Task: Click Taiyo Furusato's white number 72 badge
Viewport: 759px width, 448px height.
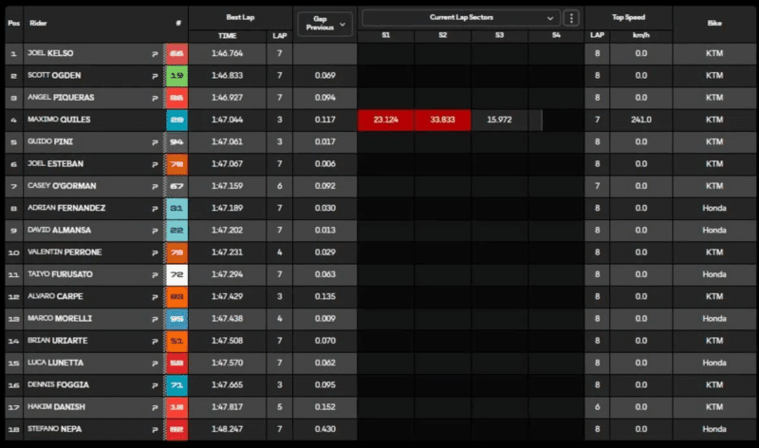Action: coord(176,274)
